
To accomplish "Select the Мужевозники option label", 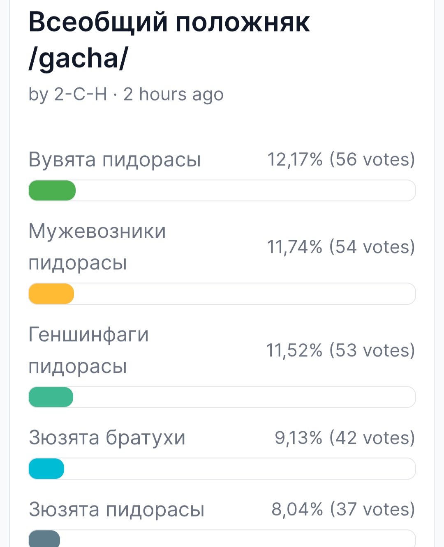I will tap(97, 247).
